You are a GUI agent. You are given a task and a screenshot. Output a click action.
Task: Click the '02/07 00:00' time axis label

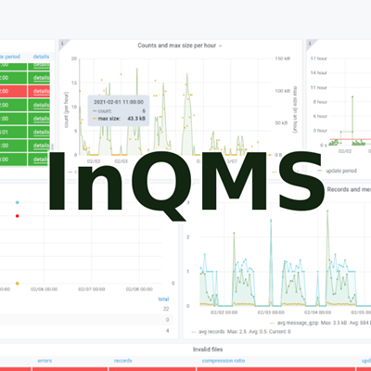coord(92,289)
